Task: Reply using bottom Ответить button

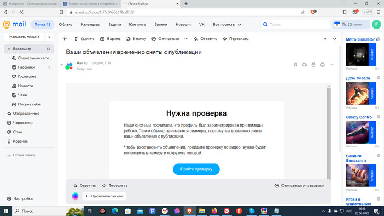Action: 84,186
